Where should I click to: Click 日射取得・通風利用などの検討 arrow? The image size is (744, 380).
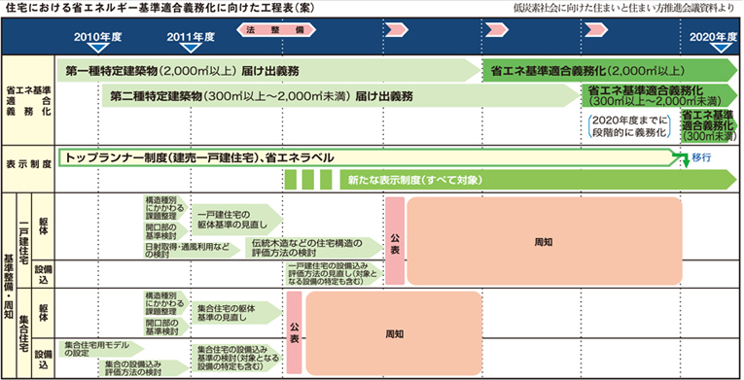pos(193,251)
